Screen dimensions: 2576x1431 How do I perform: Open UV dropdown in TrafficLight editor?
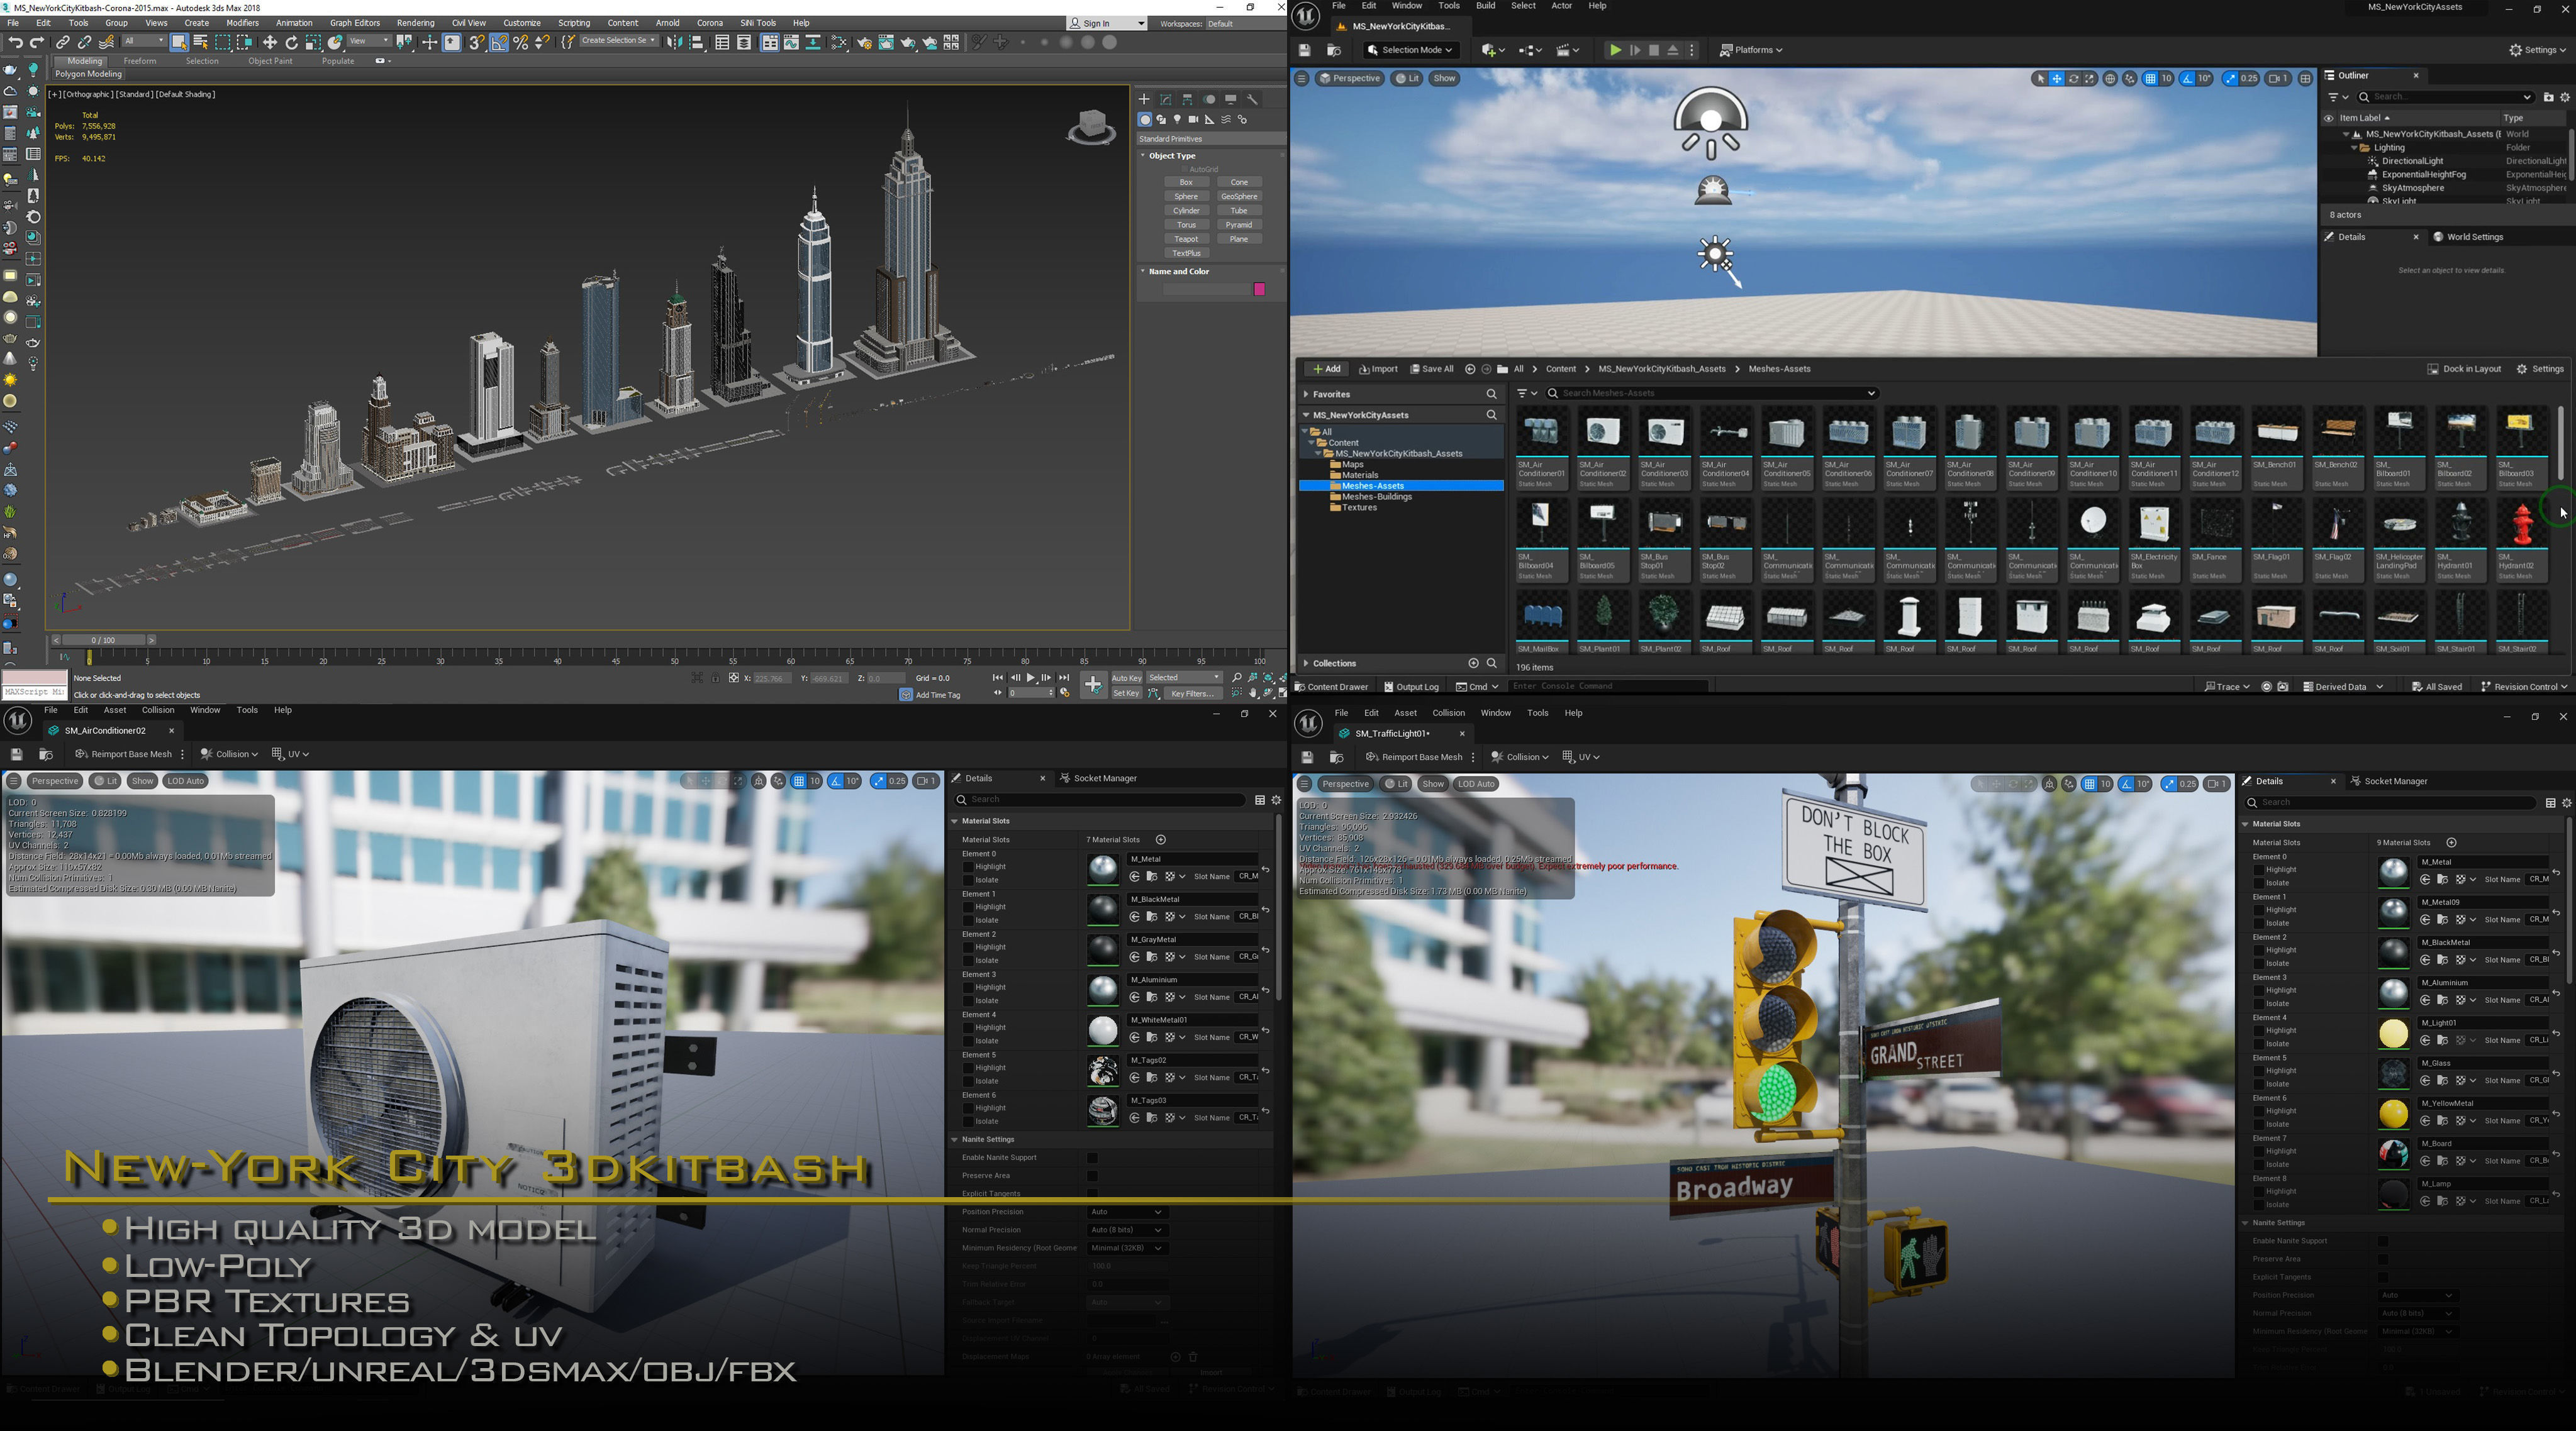1581,758
